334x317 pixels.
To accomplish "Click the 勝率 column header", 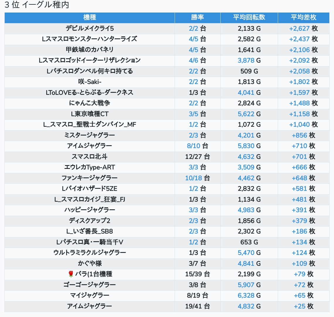I will click(x=197, y=18).
